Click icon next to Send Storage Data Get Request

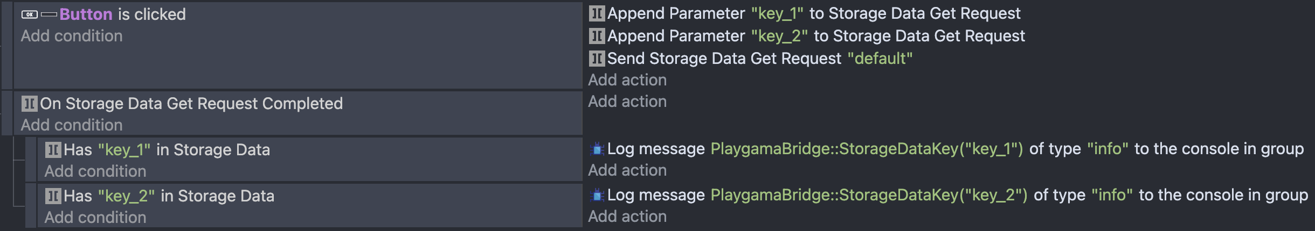(x=597, y=59)
